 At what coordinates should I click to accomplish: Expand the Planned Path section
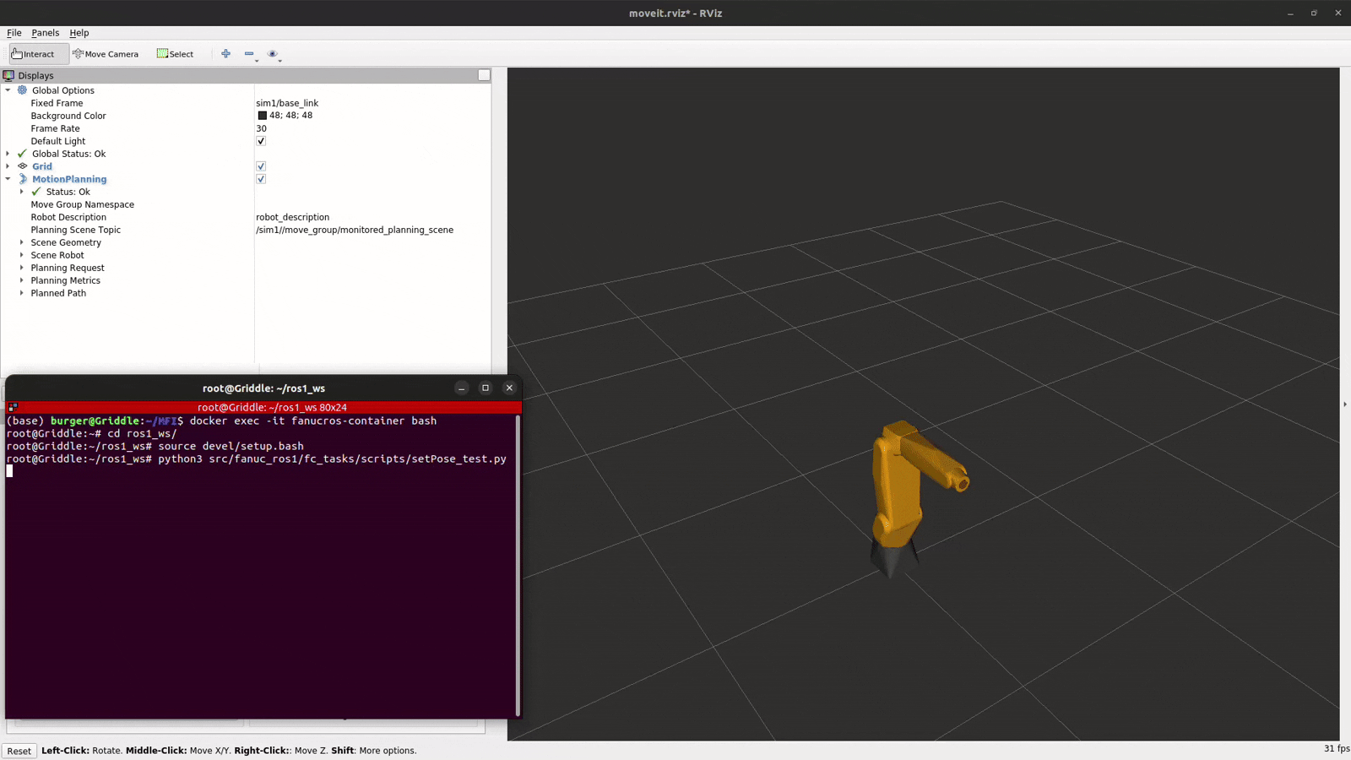(22, 293)
